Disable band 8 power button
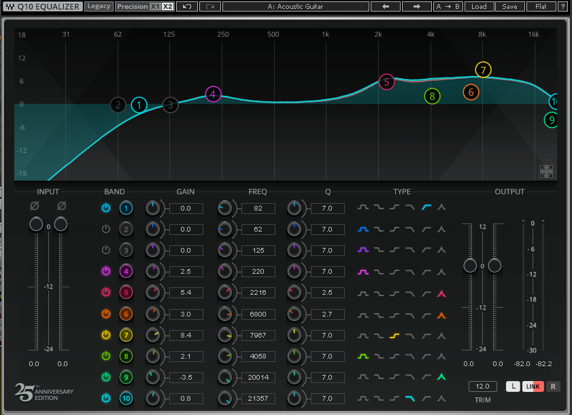 pos(106,356)
